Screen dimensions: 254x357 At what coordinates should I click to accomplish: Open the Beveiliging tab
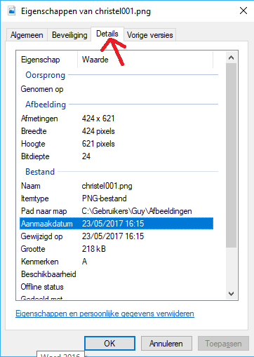69,35
